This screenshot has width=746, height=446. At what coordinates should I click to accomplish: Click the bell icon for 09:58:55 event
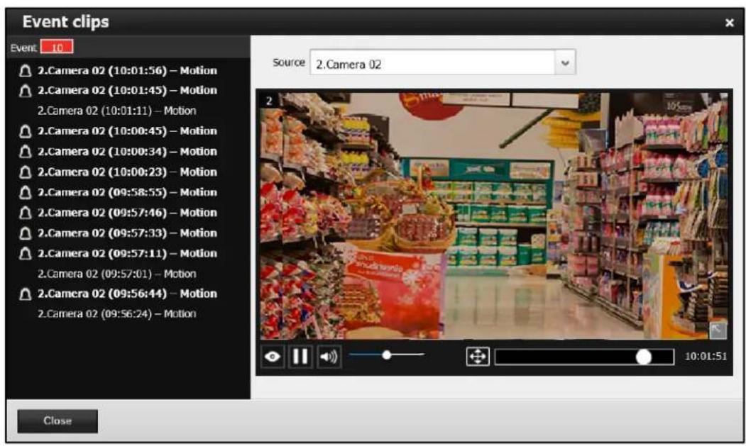26,193
